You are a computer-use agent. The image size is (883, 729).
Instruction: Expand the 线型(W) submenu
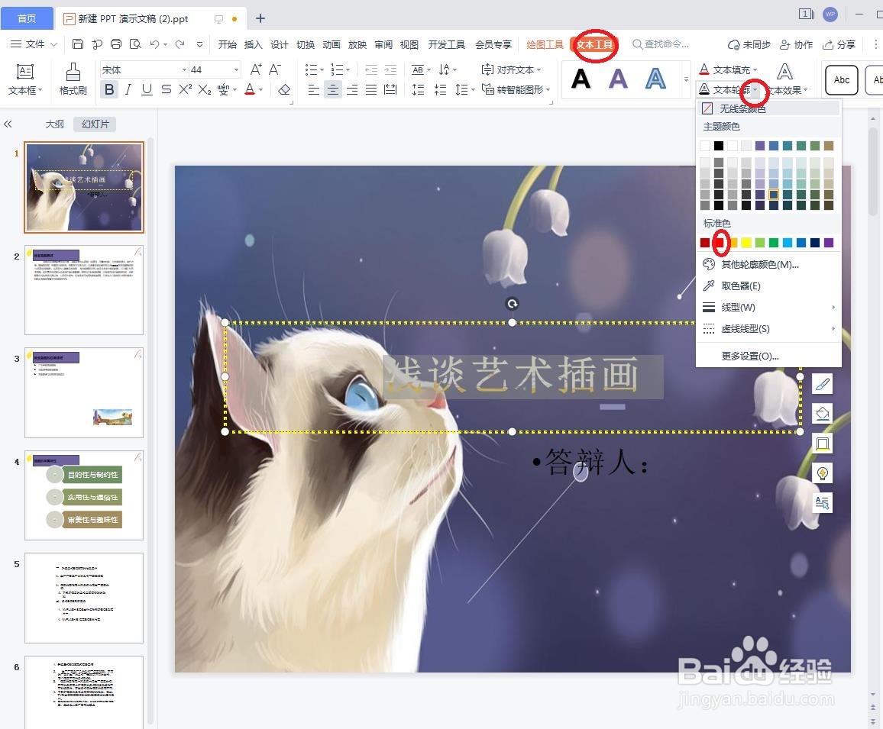pyautogui.click(x=768, y=308)
